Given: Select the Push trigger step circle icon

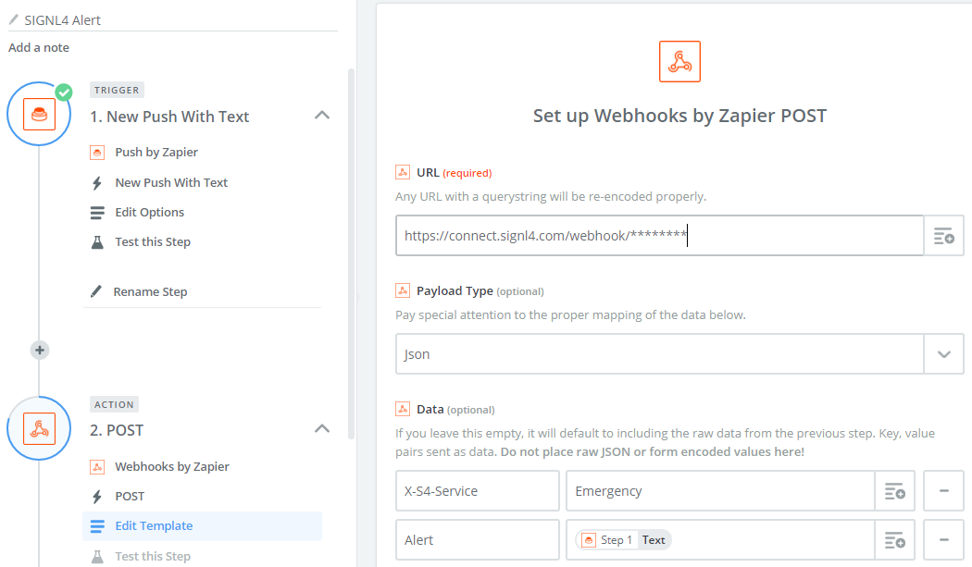Looking at the screenshot, I should 39,114.
